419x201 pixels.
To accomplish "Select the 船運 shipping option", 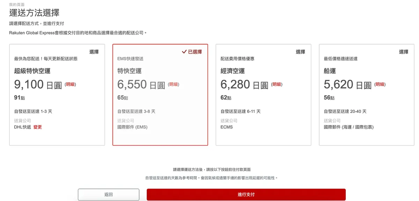I will tap(404, 52).
